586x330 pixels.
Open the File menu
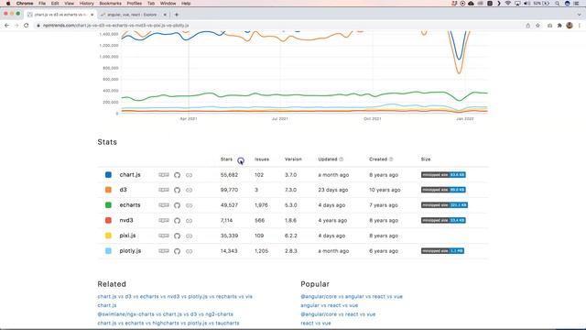pos(42,4)
